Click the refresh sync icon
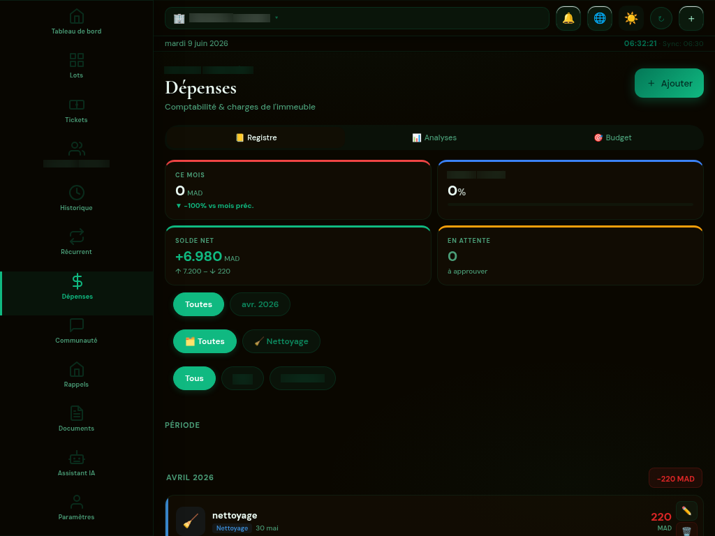The width and height of the screenshot is (715, 536). tap(661, 19)
